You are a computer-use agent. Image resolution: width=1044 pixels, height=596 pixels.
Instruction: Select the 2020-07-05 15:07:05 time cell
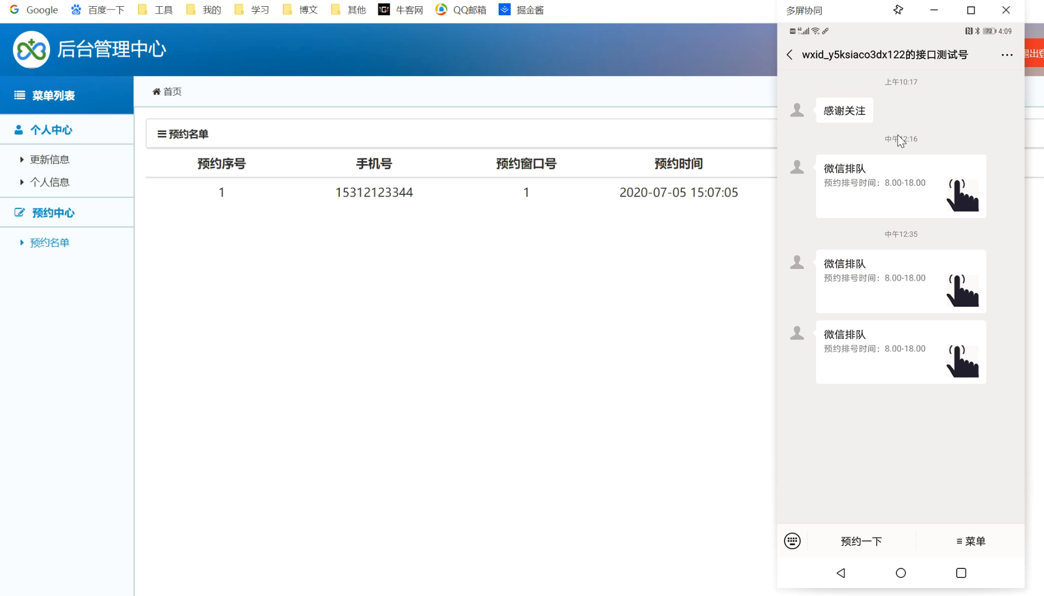pos(678,192)
